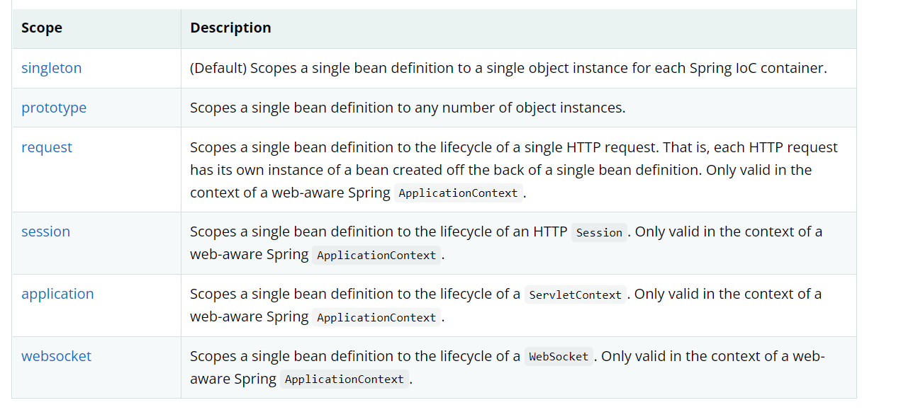This screenshot has width=918, height=417.
Task: Open the singleton scope link
Action: [x=51, y=68]
